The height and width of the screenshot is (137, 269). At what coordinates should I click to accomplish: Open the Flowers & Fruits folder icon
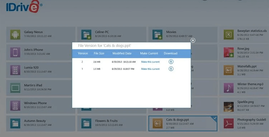[x=86, y=123]
